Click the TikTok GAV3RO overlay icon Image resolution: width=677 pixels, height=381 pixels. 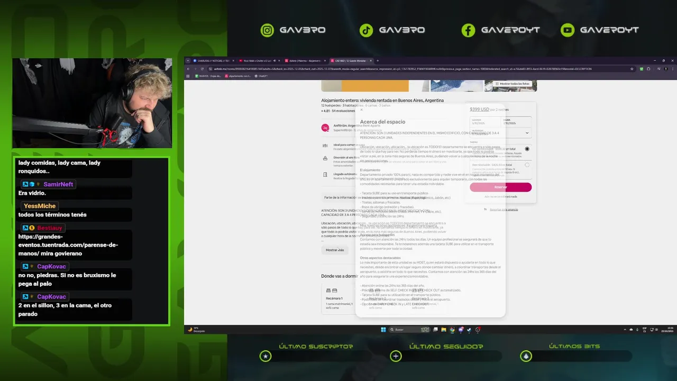coord(366,30)
